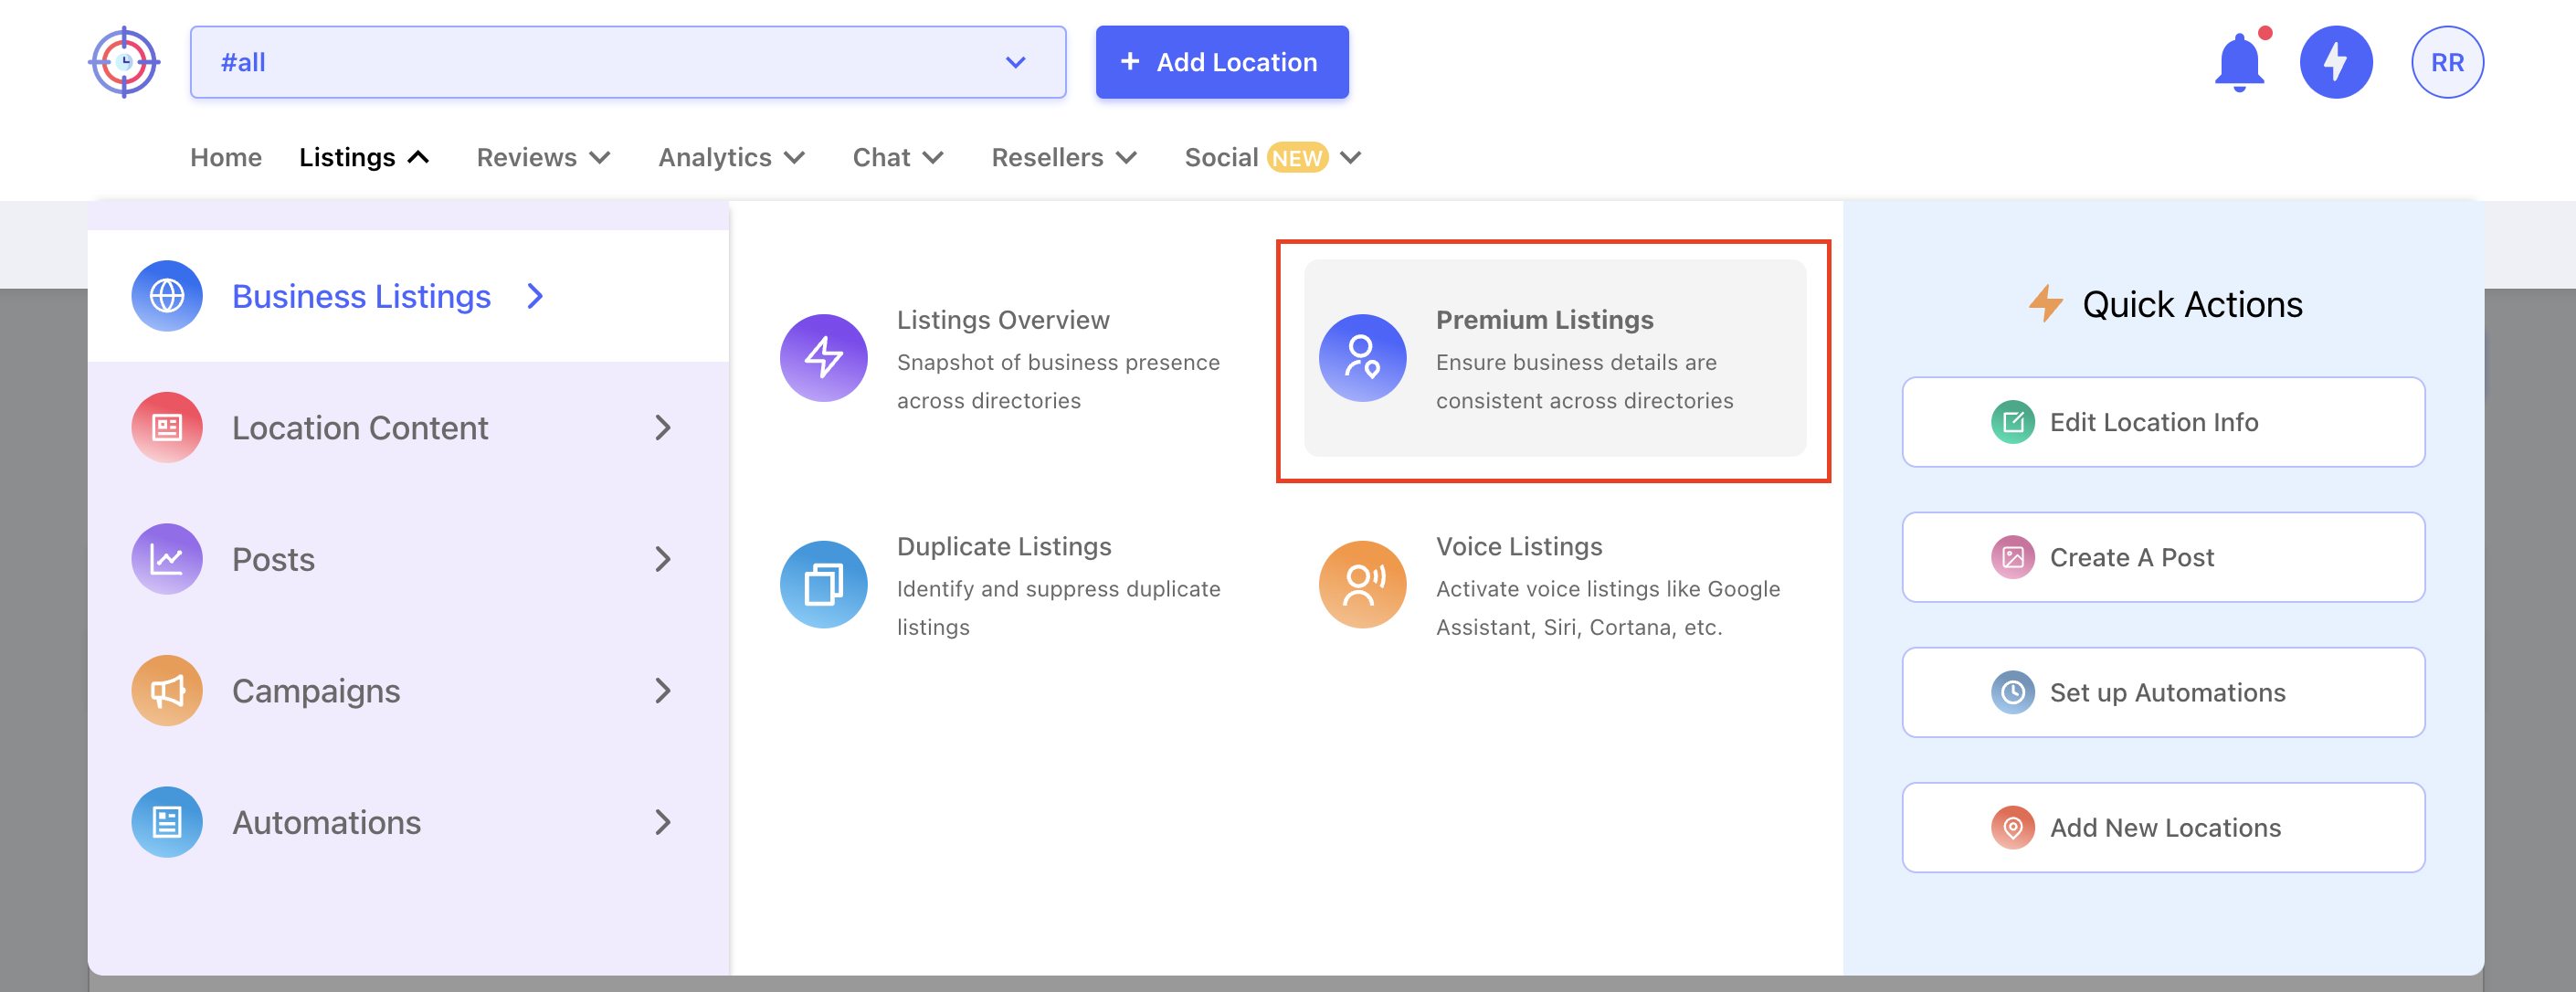This screenshot has width=2576, height=992.
Task: Expand the Social dropdown chevron
Action: pos(1350,157)
